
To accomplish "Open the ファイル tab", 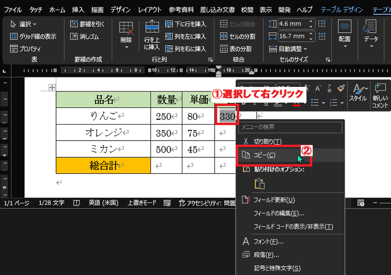I will [x=13, y=10].
